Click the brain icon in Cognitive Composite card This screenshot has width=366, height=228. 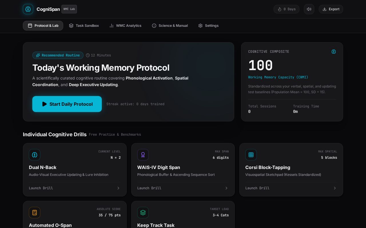pyautogui.click(x=334, y=52)
